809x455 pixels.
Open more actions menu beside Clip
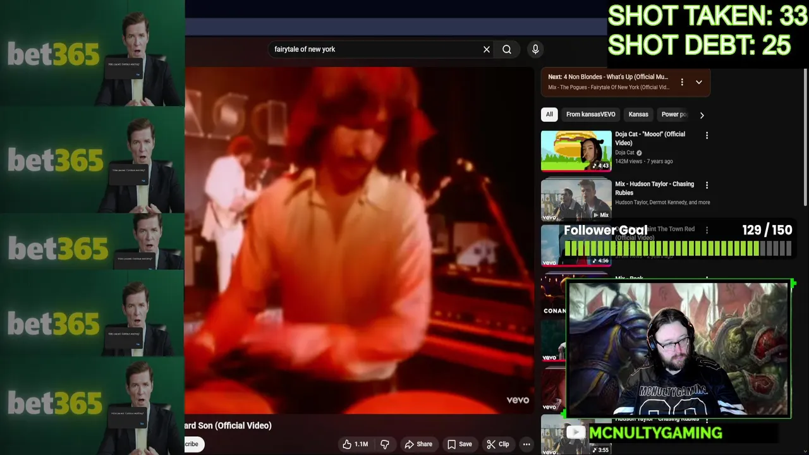[526, 444]
